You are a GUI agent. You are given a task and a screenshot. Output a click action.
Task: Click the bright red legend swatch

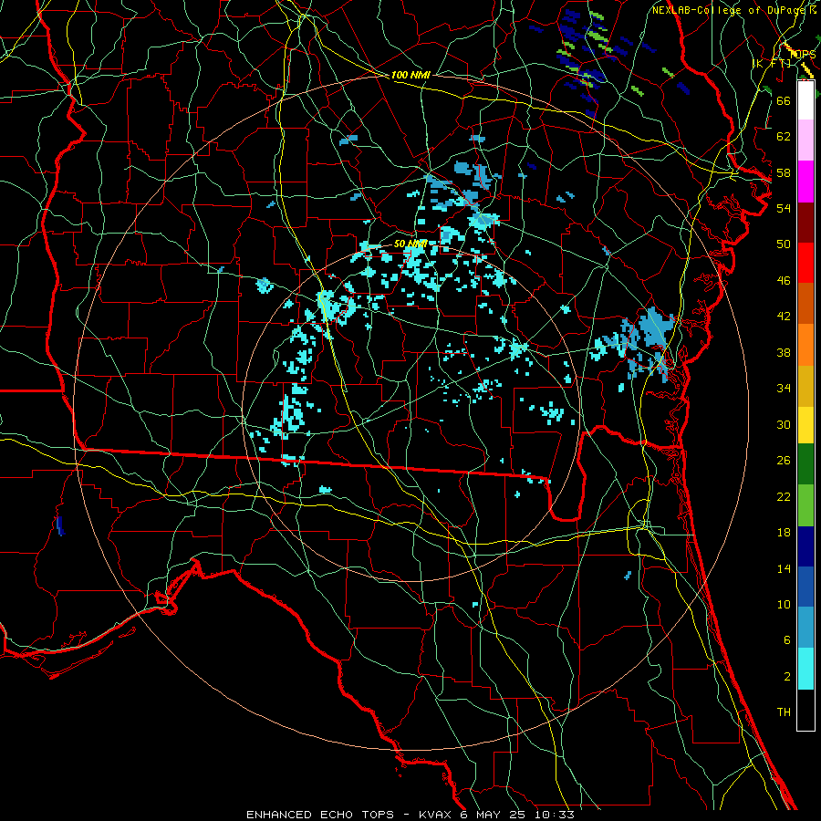[805, 263]
